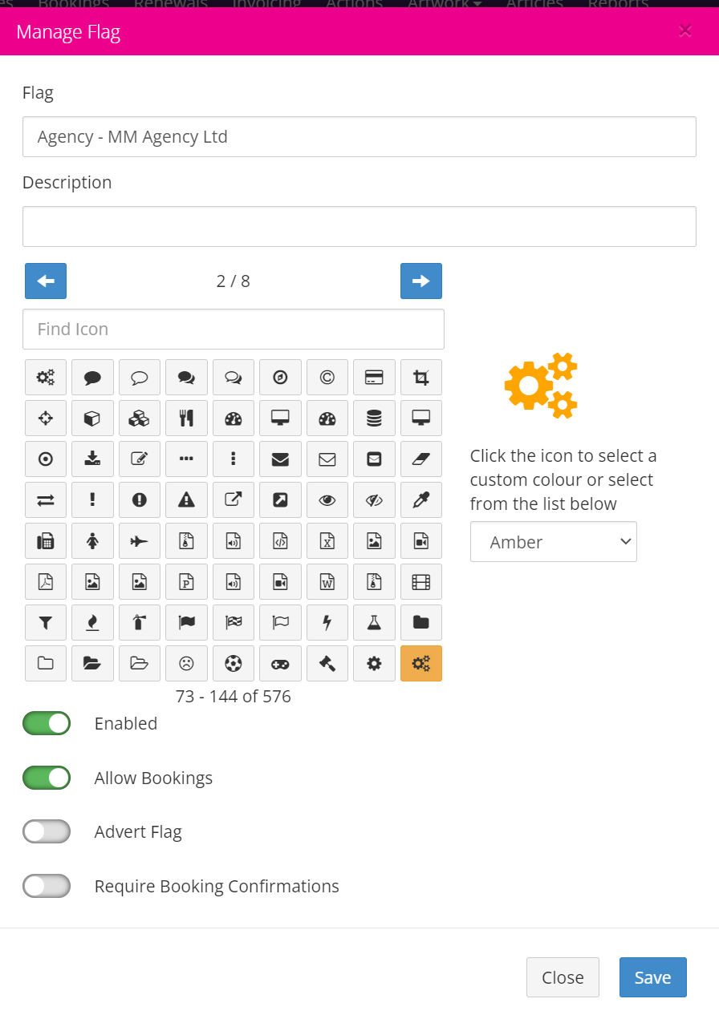Focus the Find Icon search field
719x1019 pixels.
coord(234,329)
